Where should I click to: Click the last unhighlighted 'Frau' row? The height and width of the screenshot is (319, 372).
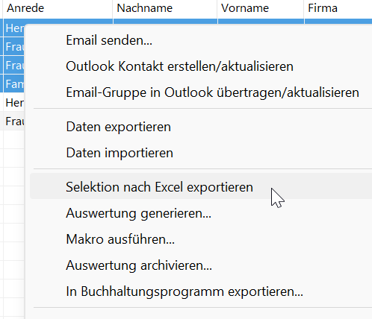(14, 121)
